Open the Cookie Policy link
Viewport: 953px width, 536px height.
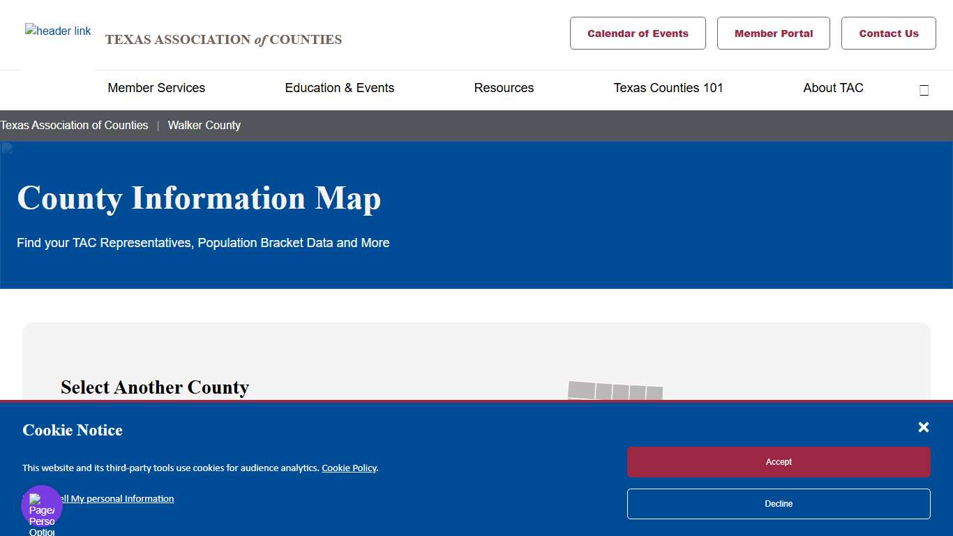[x=349, y=468]
